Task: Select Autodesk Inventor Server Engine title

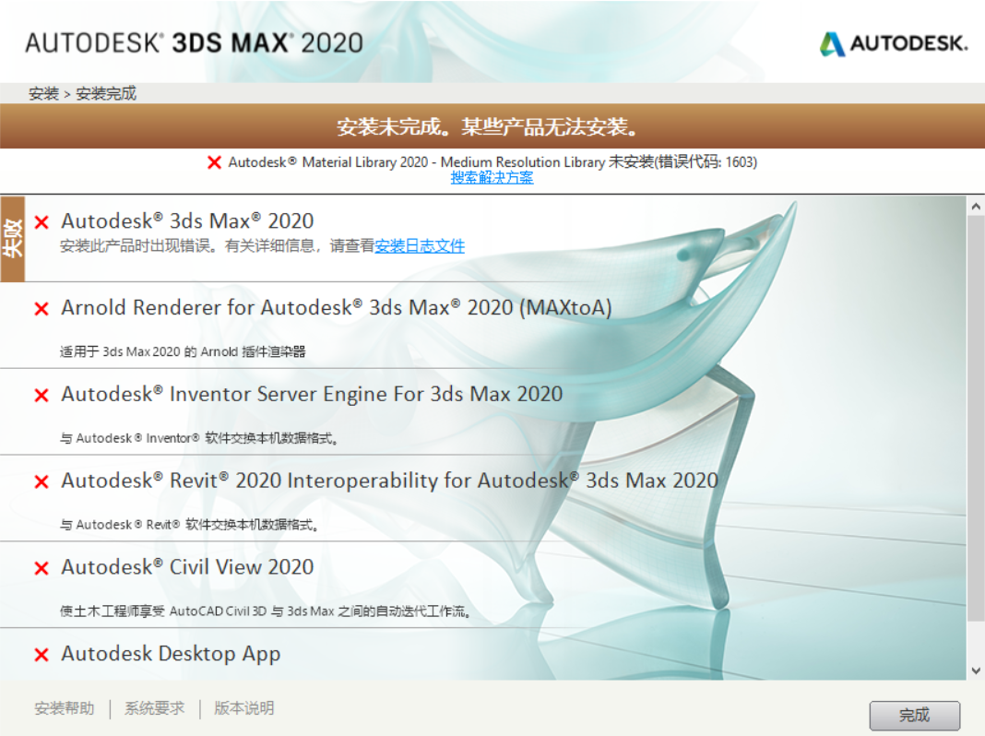Action: coord(312,395)
